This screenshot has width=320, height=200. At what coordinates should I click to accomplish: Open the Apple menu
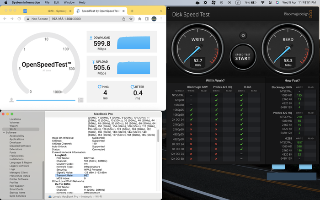5,2
